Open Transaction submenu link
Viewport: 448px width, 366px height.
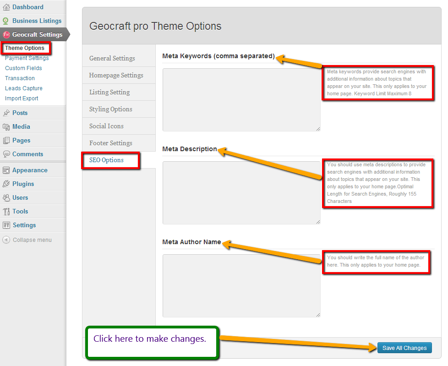pyautogui.click(x=20, y=78)
